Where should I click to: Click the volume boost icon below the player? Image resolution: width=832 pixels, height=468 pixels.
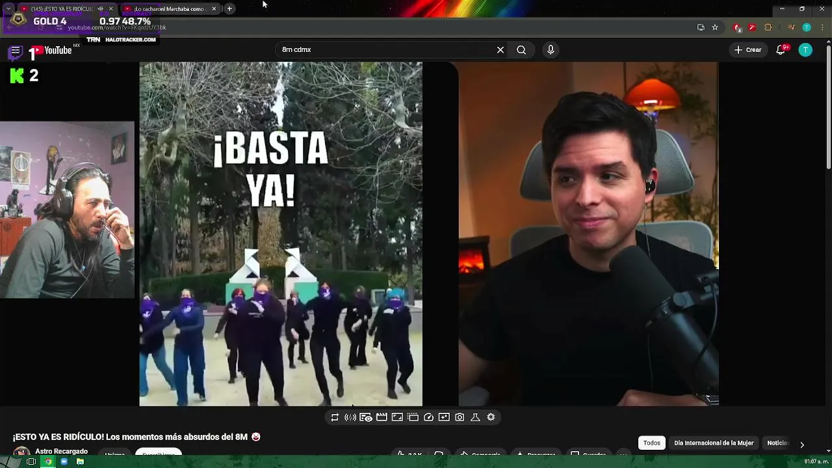pyautogui.click(x=350, y=417)
